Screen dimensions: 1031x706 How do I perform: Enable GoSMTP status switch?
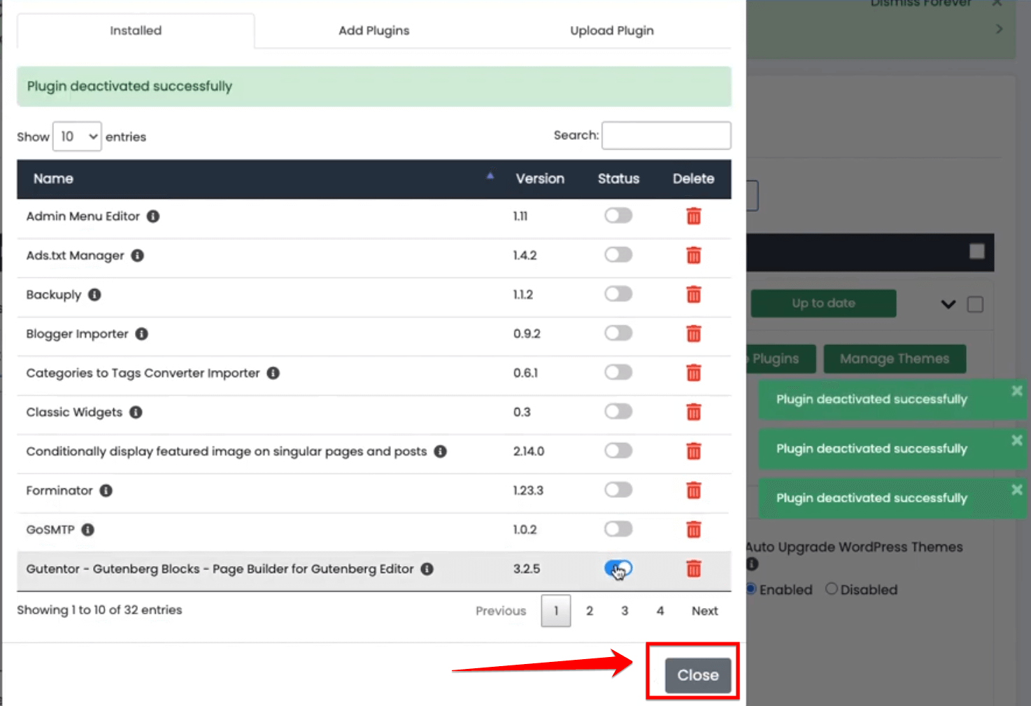[x=618, y=529]
